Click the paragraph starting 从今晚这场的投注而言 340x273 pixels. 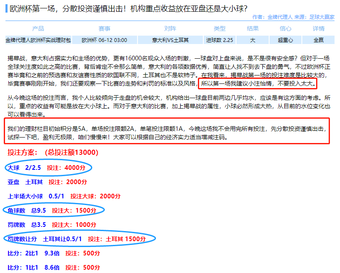point(169,106)
